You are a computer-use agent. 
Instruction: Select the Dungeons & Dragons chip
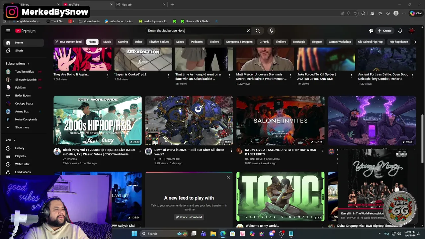point(239,42)
